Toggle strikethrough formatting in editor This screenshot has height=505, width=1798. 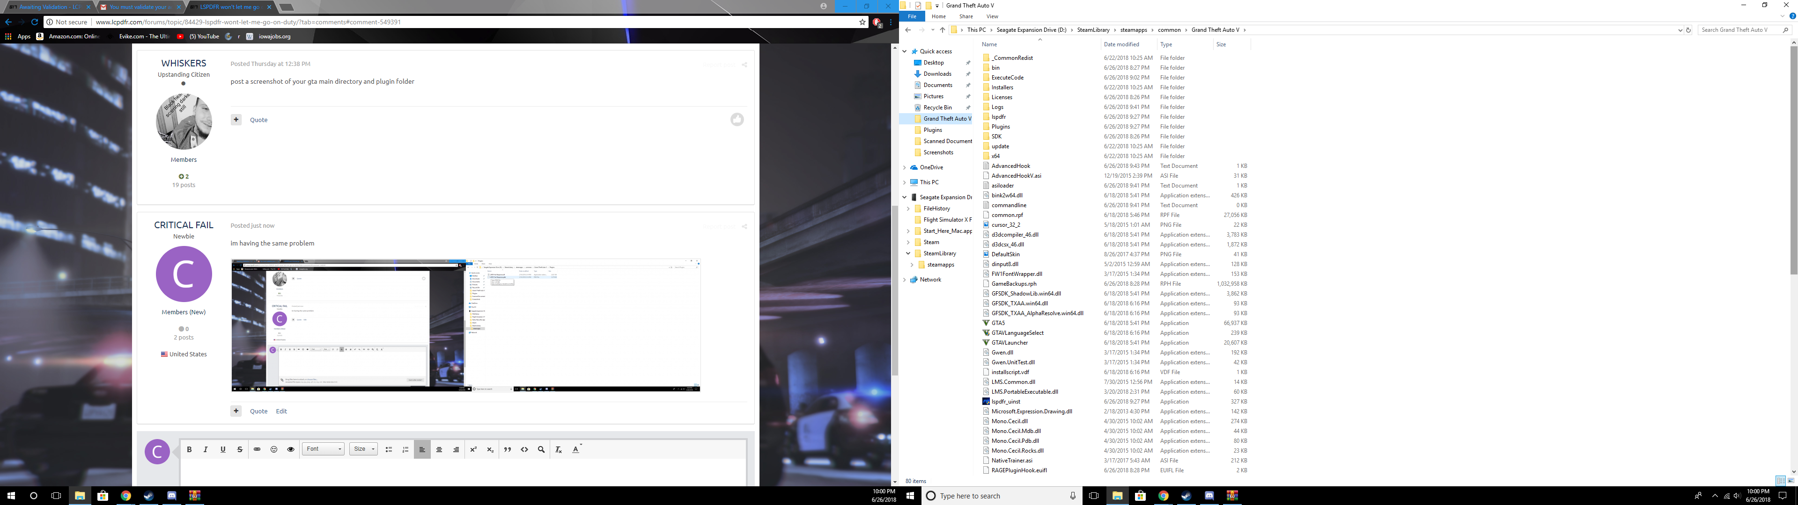240,449
